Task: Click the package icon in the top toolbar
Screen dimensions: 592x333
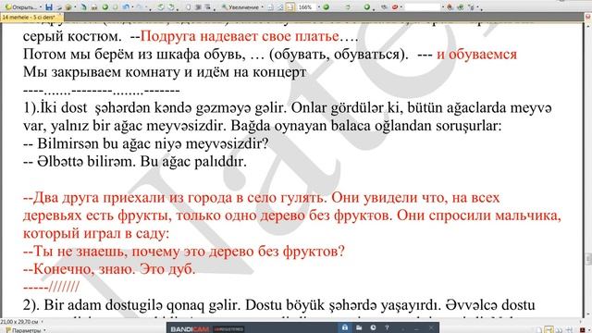Action: 68,7
